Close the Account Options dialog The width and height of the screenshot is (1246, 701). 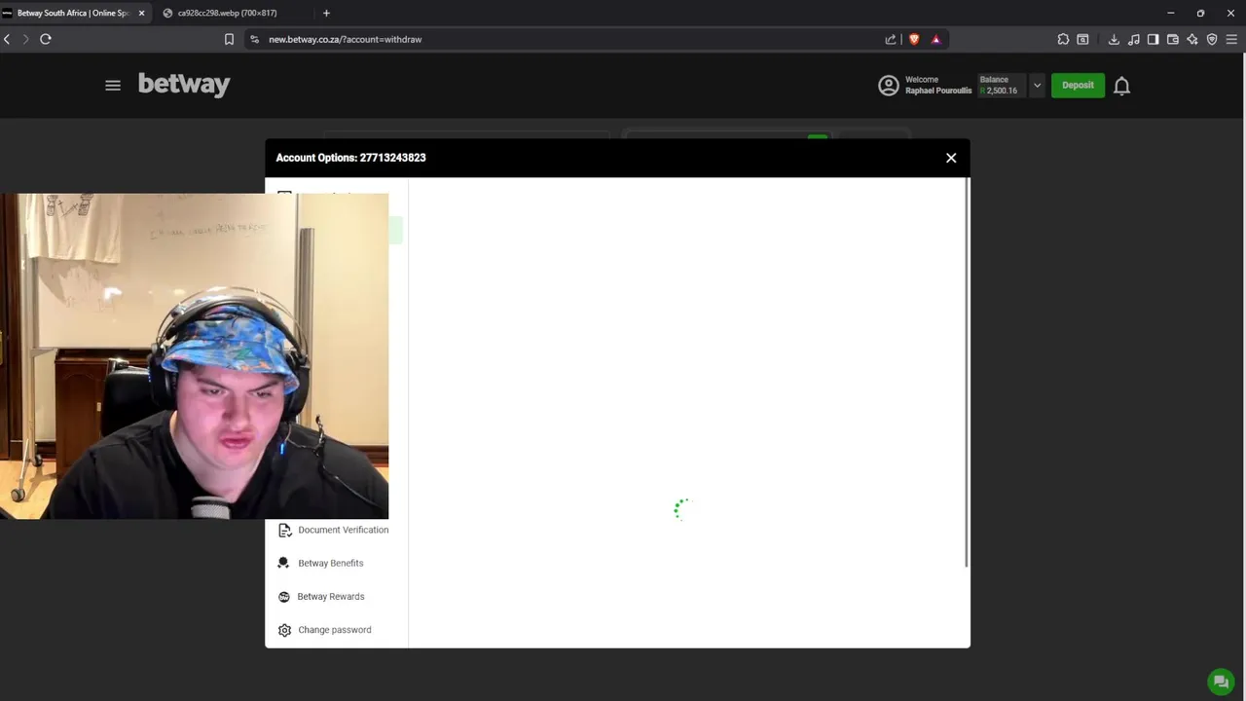pos(951,158)
